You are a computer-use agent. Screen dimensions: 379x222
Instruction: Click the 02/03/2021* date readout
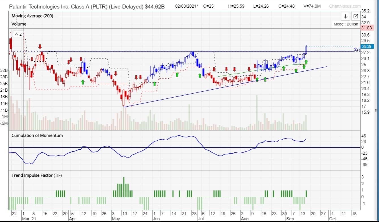pos(187,6)
